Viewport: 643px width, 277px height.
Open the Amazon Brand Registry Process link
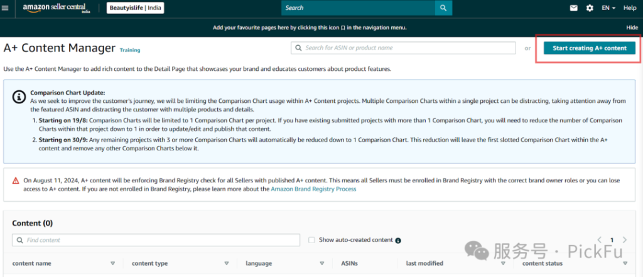(x=313, y=189)
